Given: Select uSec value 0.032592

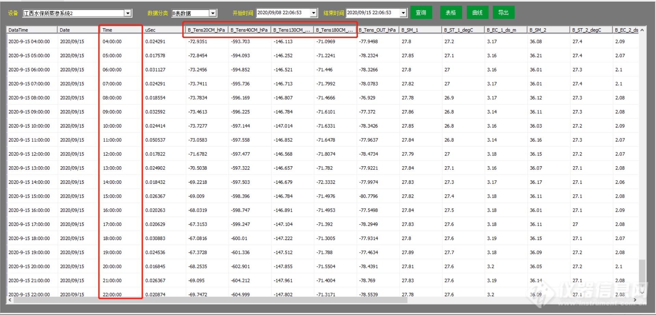Looking at the screenshot, I should (x=155, y=112).
